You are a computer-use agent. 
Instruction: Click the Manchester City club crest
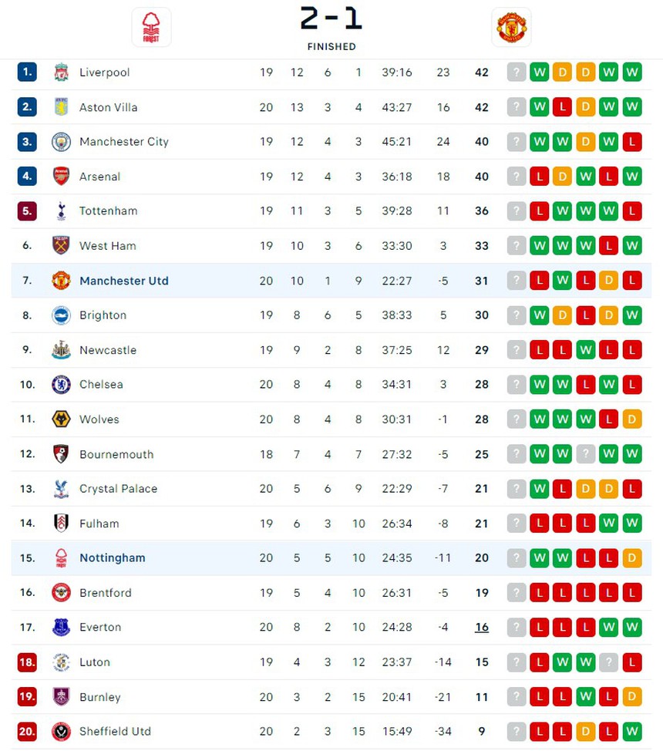pos(61,142)
